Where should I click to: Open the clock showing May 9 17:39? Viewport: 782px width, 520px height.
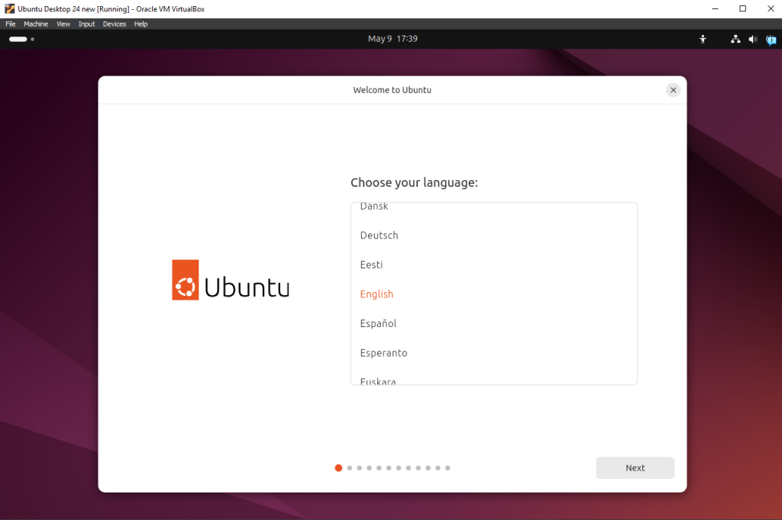[x=393, y=39]
